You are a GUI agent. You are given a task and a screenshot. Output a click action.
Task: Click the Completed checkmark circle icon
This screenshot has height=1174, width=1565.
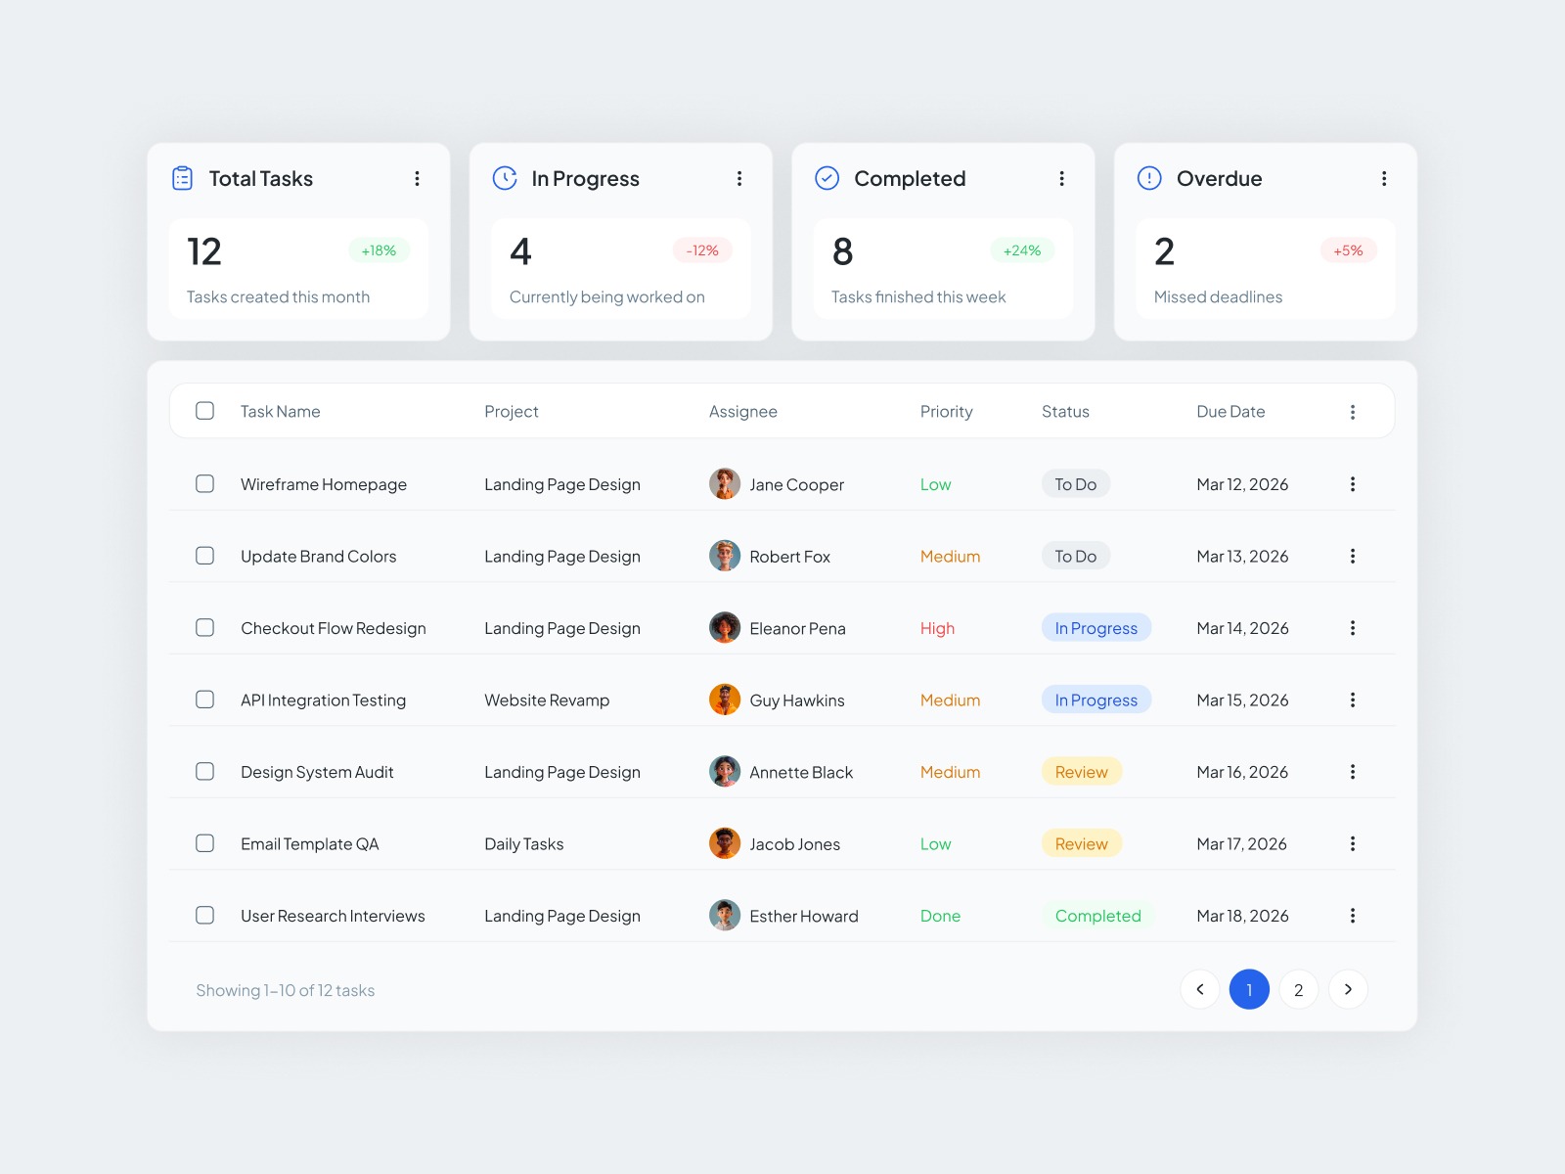coord(827,178)
